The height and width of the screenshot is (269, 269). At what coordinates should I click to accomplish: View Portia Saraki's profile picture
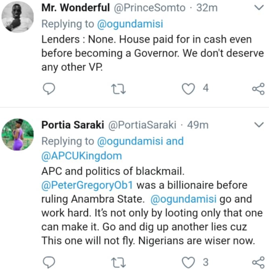(x=18, y=134)
